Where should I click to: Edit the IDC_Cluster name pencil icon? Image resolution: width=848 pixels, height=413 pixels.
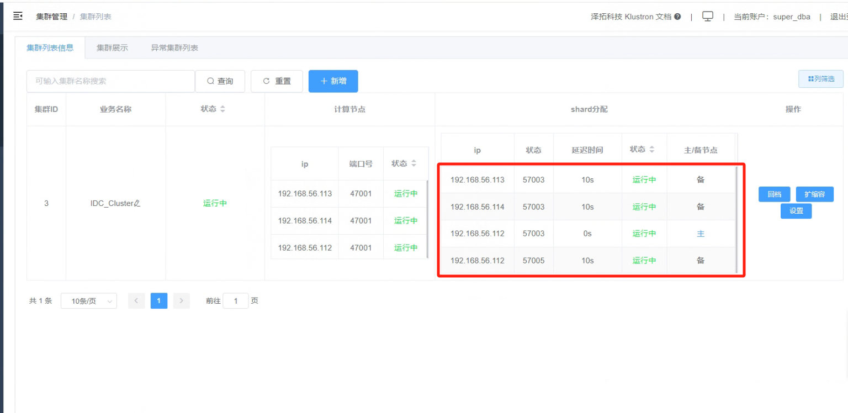(x=137, y=204)
